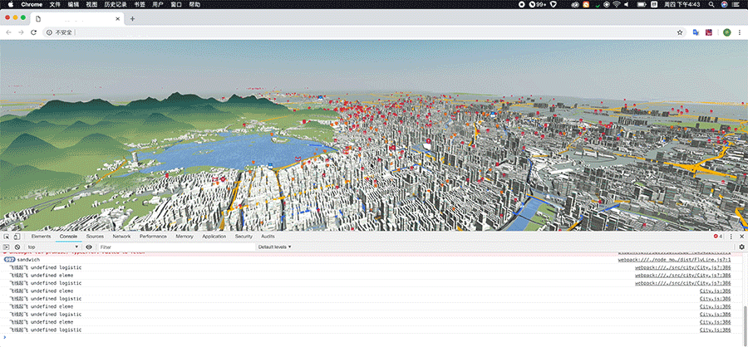Viewport: 748px width, 347px height.
Task: Create a live expression with eye icon
Action: coord(89,247)
